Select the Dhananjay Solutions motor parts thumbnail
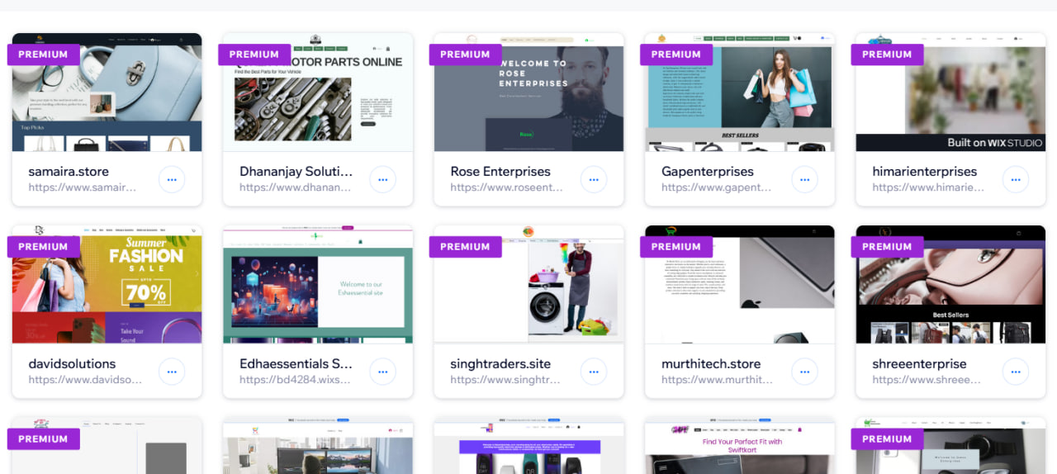 pos(318,92)
